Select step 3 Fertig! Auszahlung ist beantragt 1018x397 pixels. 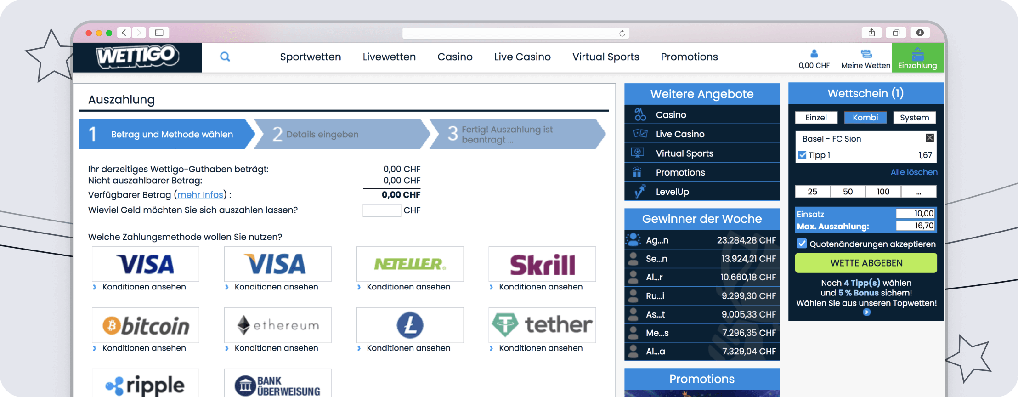pyautogui.click(x=517, y=134)
